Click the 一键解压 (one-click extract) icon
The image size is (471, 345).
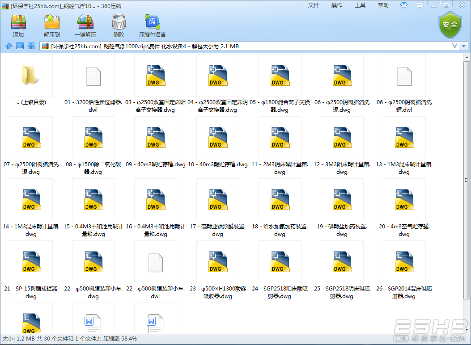85,22
